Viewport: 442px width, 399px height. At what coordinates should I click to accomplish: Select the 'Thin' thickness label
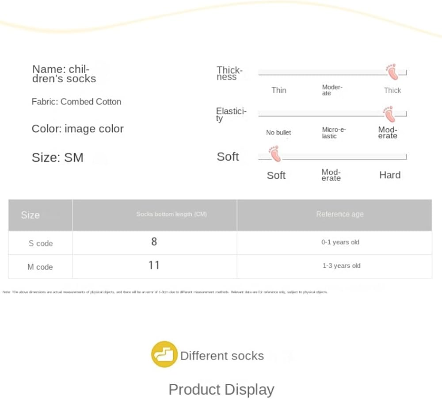coord(278,90)
